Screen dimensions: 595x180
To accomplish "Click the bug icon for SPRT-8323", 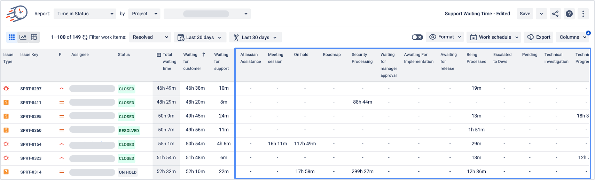I will coord(6,158).
